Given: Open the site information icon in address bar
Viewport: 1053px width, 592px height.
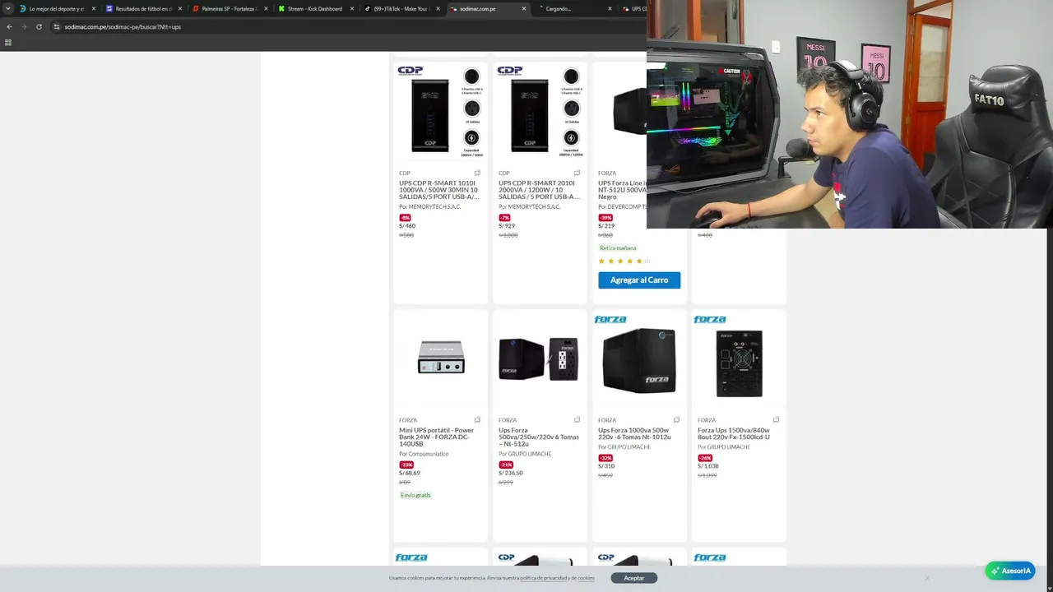Looking at the screenshot, I should tap(56, 26).
